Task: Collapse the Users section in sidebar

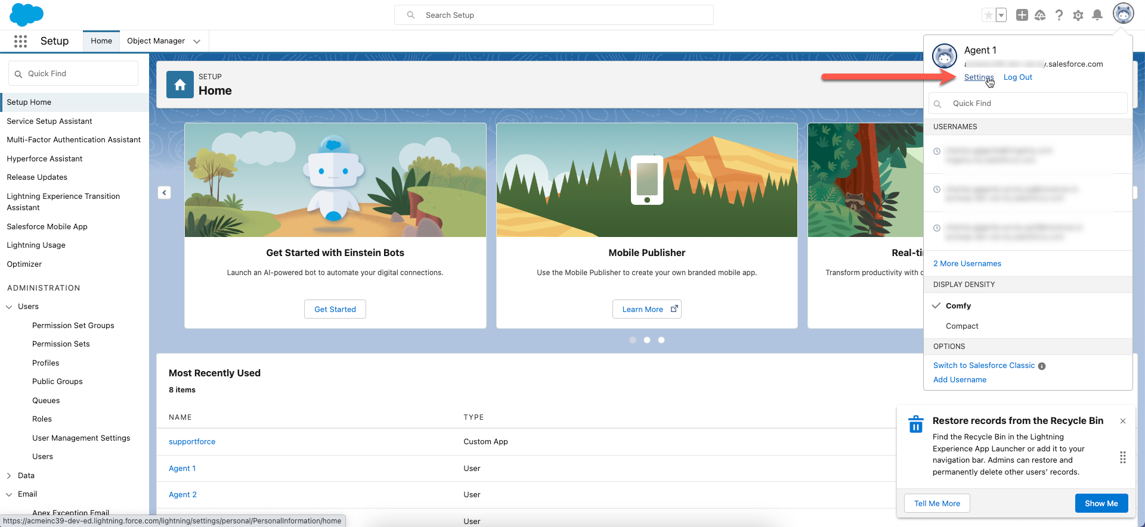Action: (x=10, y=307)
